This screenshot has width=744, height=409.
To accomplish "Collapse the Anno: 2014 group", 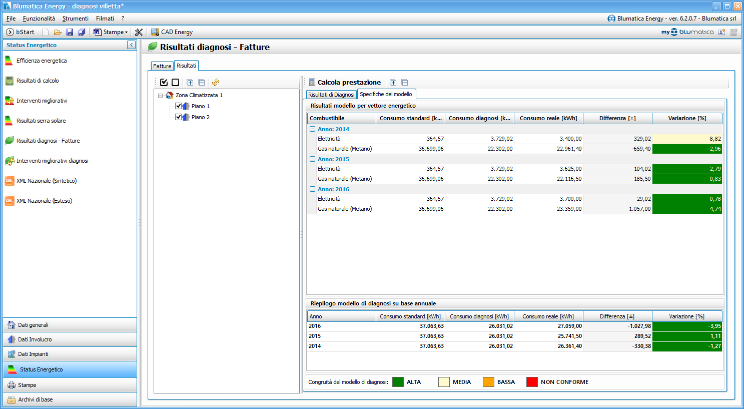I will coord(312,129).
